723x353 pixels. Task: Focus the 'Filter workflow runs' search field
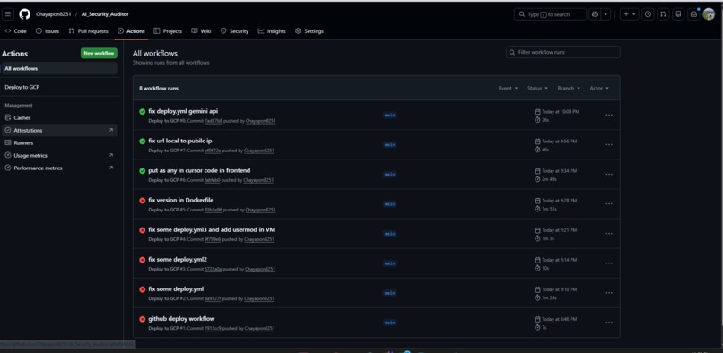(563, 53)
